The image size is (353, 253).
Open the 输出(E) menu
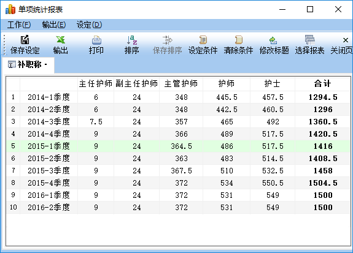(x=54, y=25)
